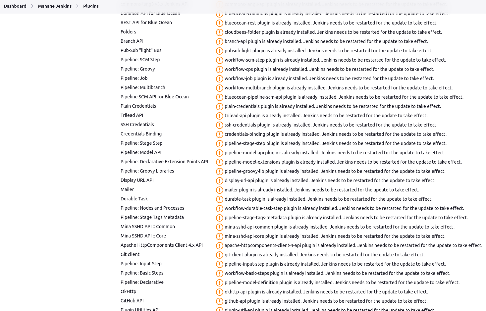Screen dimensions: 486x311
Task: Open Manage Jenkins breadcrumb
Action: coord(55,6)
